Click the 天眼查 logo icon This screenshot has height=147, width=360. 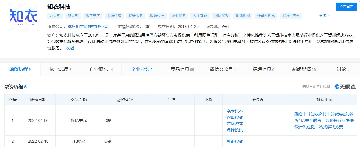(345, 87)
